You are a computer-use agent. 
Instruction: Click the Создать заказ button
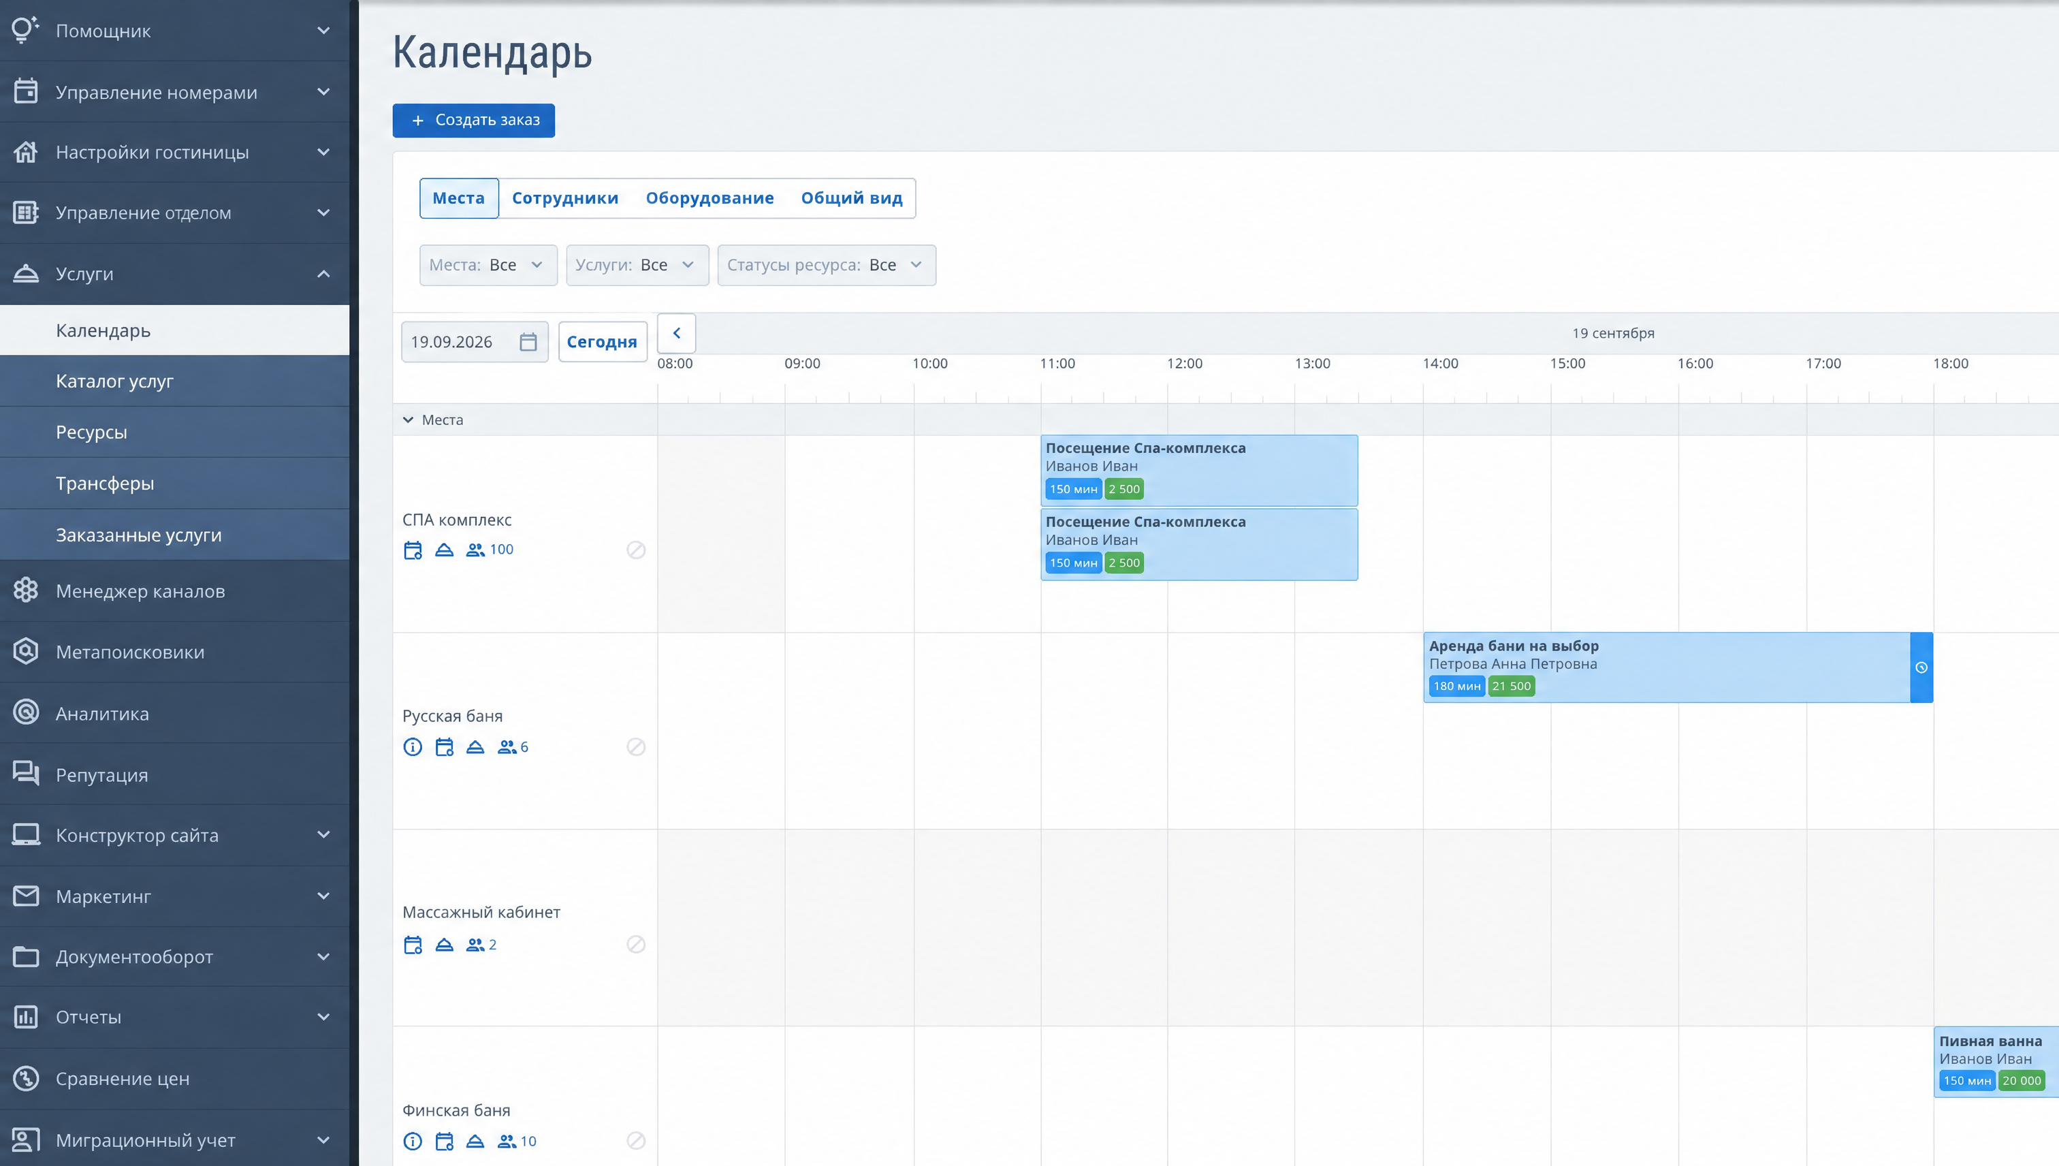coord(473,120)
